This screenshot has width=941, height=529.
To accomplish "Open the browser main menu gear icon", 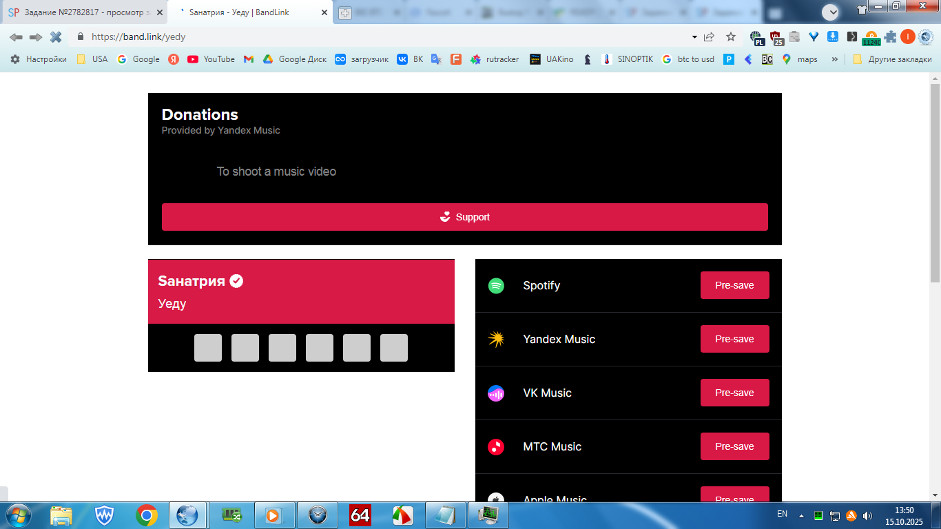I will click(926, 37).
